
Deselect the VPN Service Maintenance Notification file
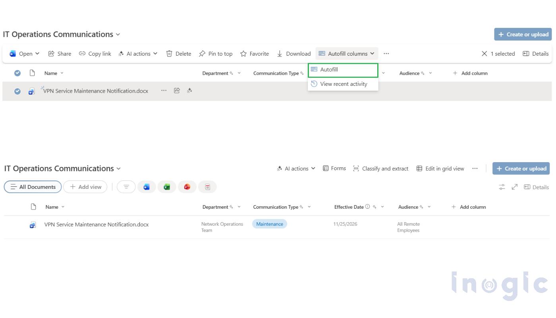tap(17, 91)
